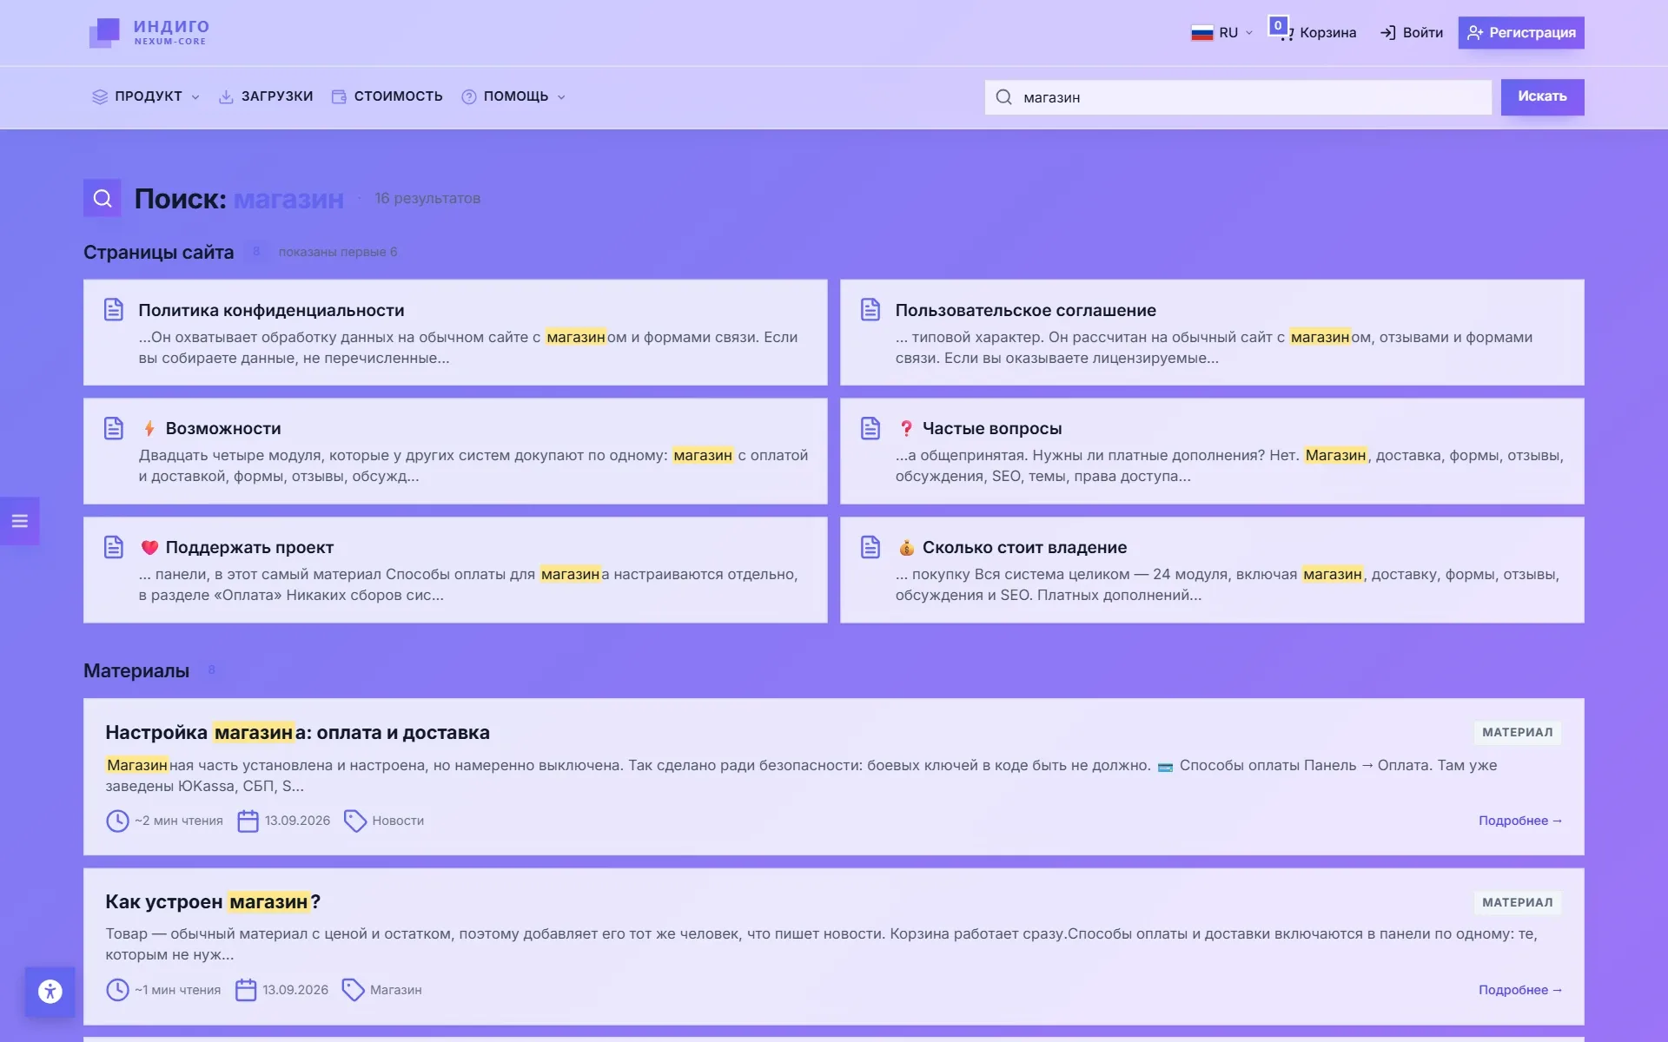Viewport: 1668px width, 1042px height.
Task: Click the lightning bolt icon beside Возможности
Action: (149, 428)
